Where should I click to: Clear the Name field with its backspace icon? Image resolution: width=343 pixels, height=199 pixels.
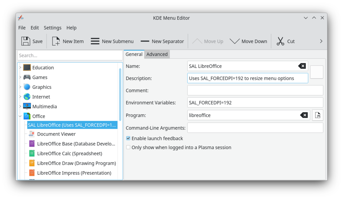click(302, 66)
